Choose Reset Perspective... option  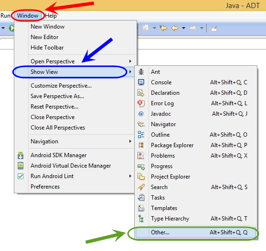point(54,107)
